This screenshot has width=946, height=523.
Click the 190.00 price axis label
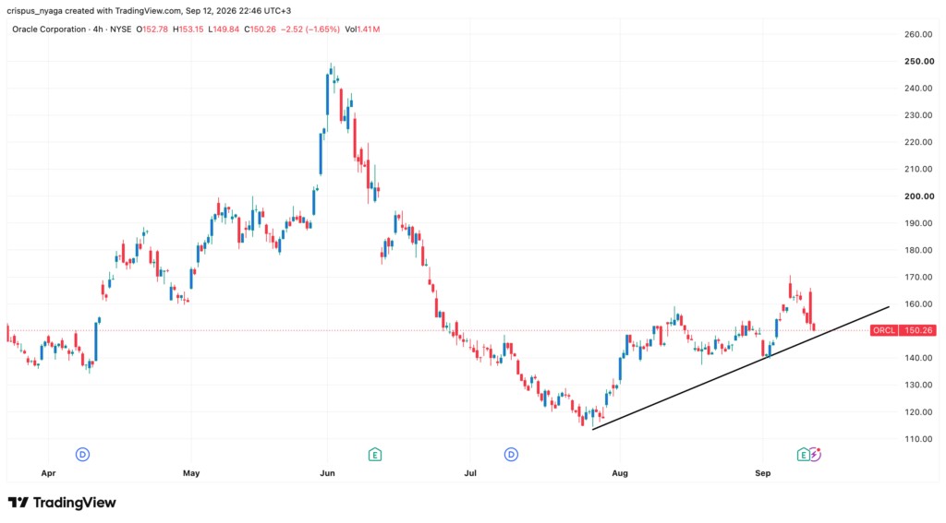(x=918, y=223)
